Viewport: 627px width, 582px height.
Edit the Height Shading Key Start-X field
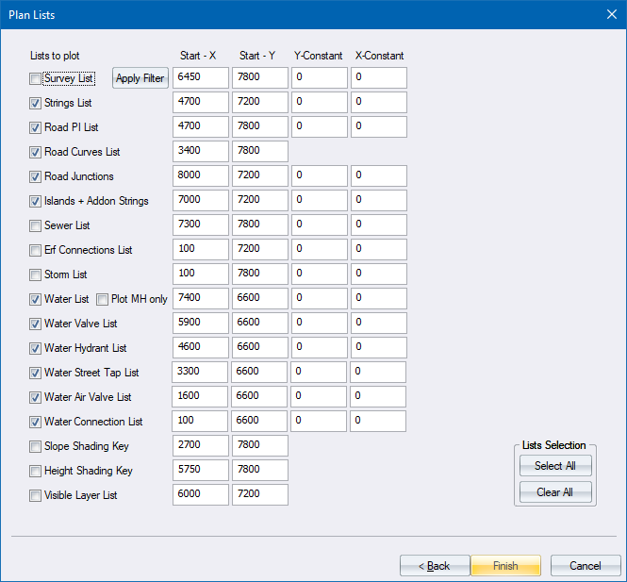[201, 470]
